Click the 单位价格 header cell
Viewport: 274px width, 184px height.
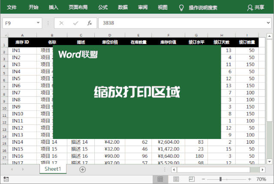[110, 42]
